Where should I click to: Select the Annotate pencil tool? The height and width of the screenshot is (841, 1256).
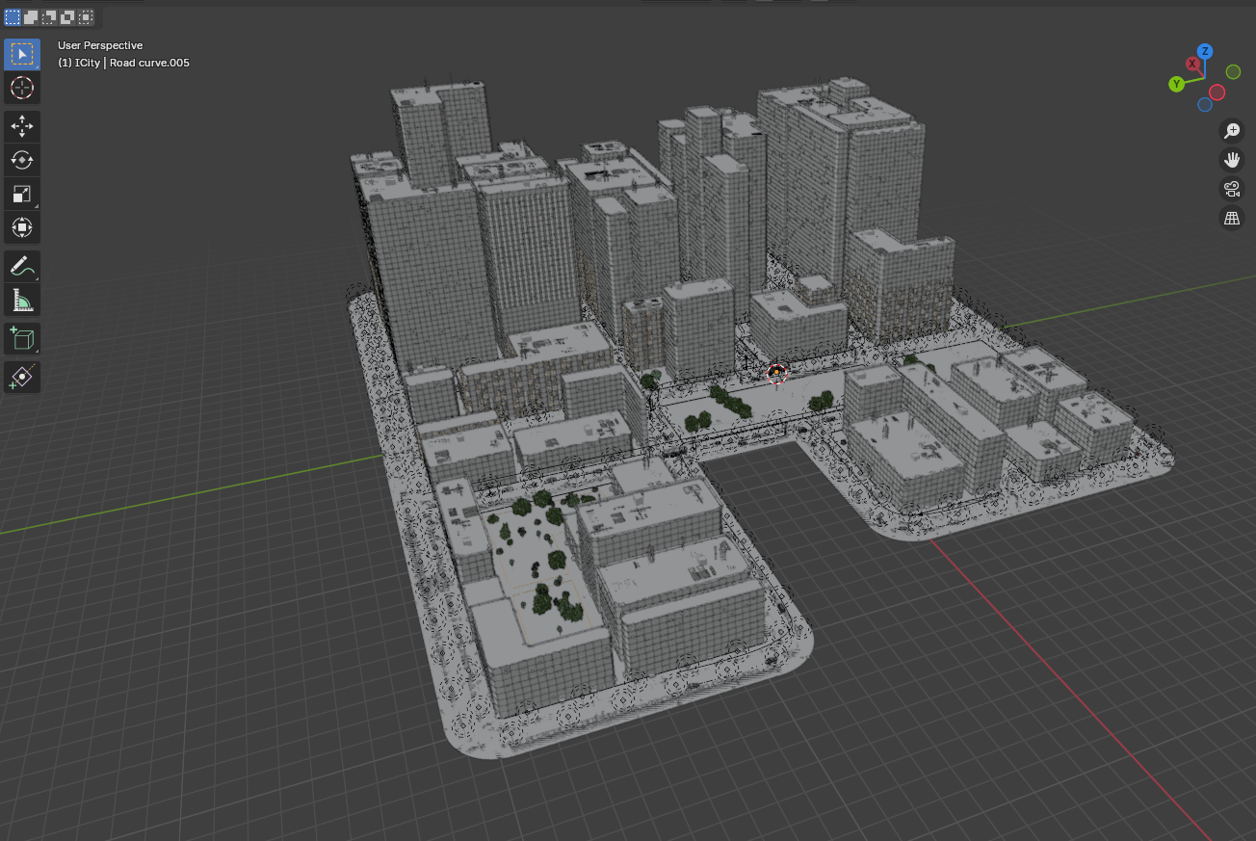[22, 266]
